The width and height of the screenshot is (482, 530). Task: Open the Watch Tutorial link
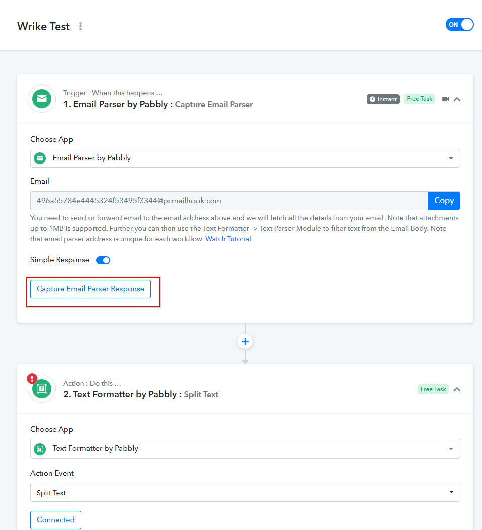(x=228, y=239)
